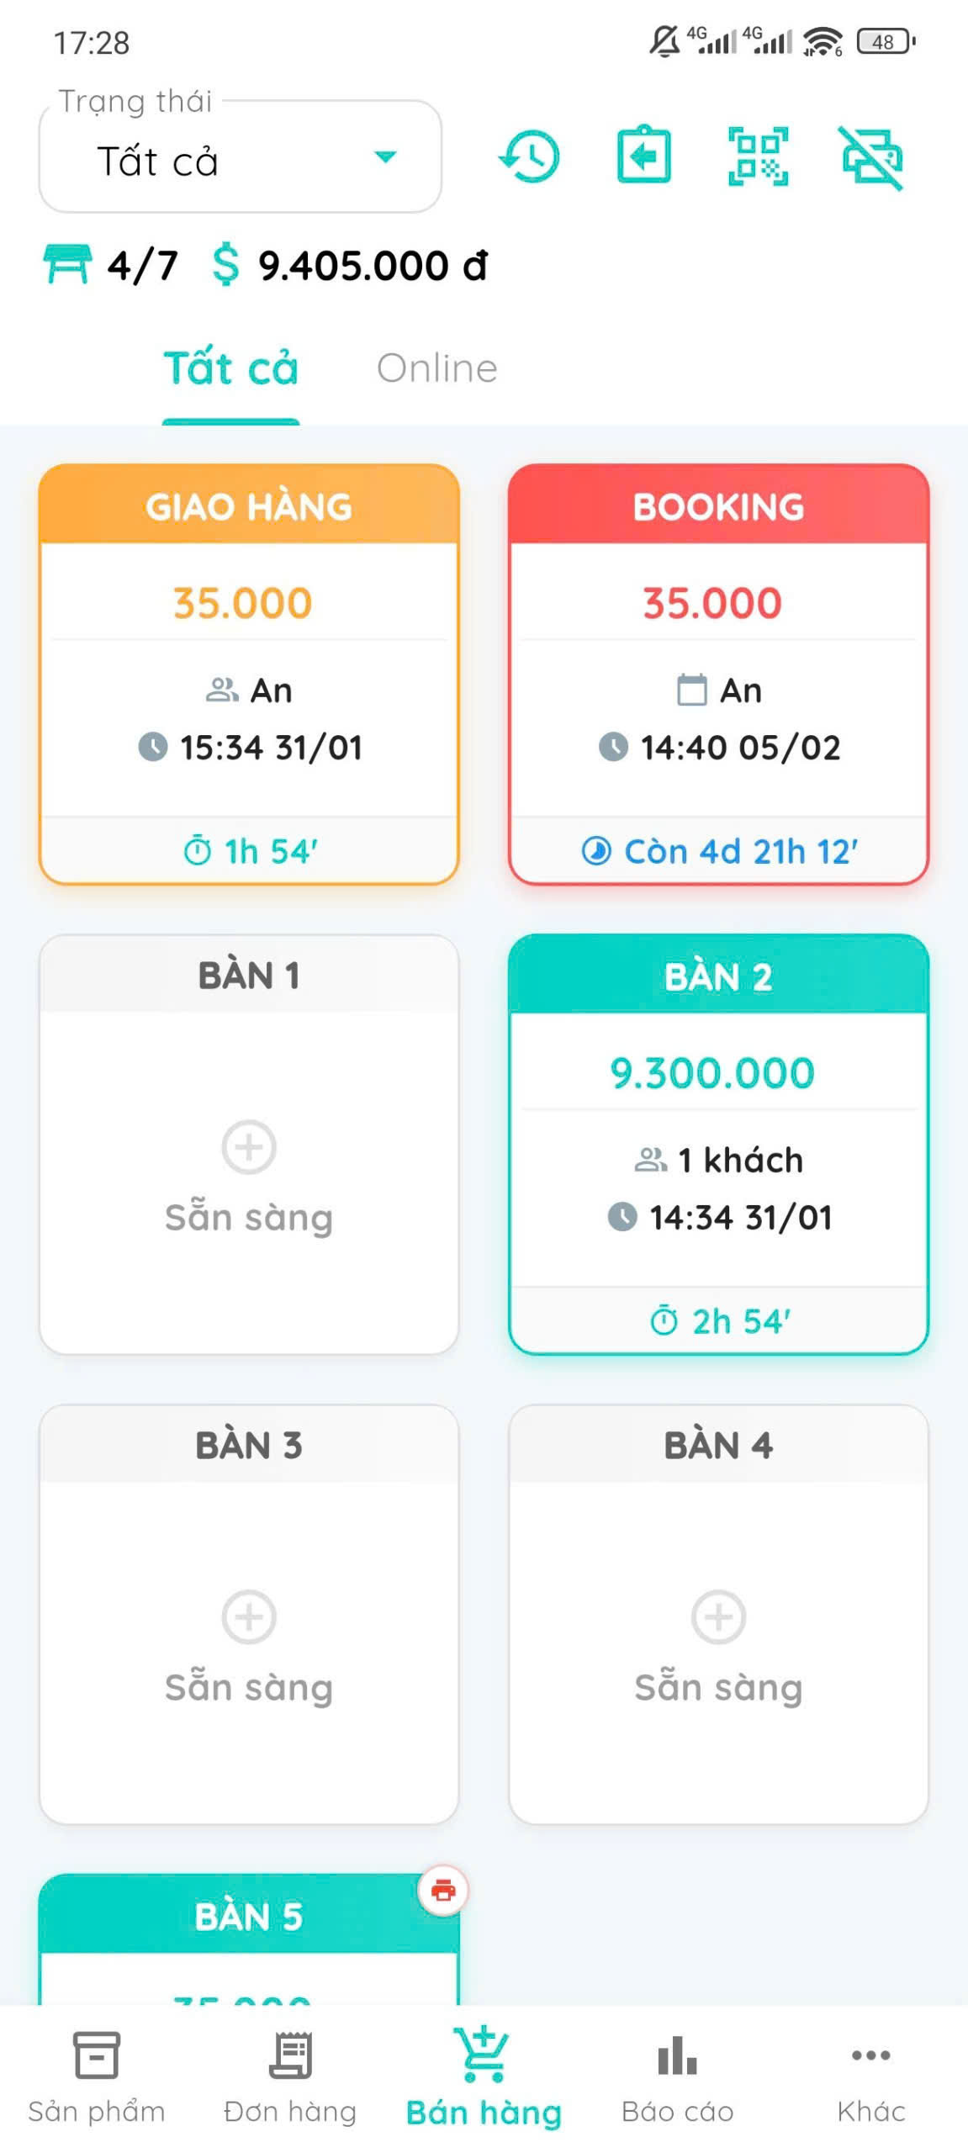Tap the plus icon on Bàn 3
This screenshot has width=968, height=2153.
click(x=249, y=1616)
